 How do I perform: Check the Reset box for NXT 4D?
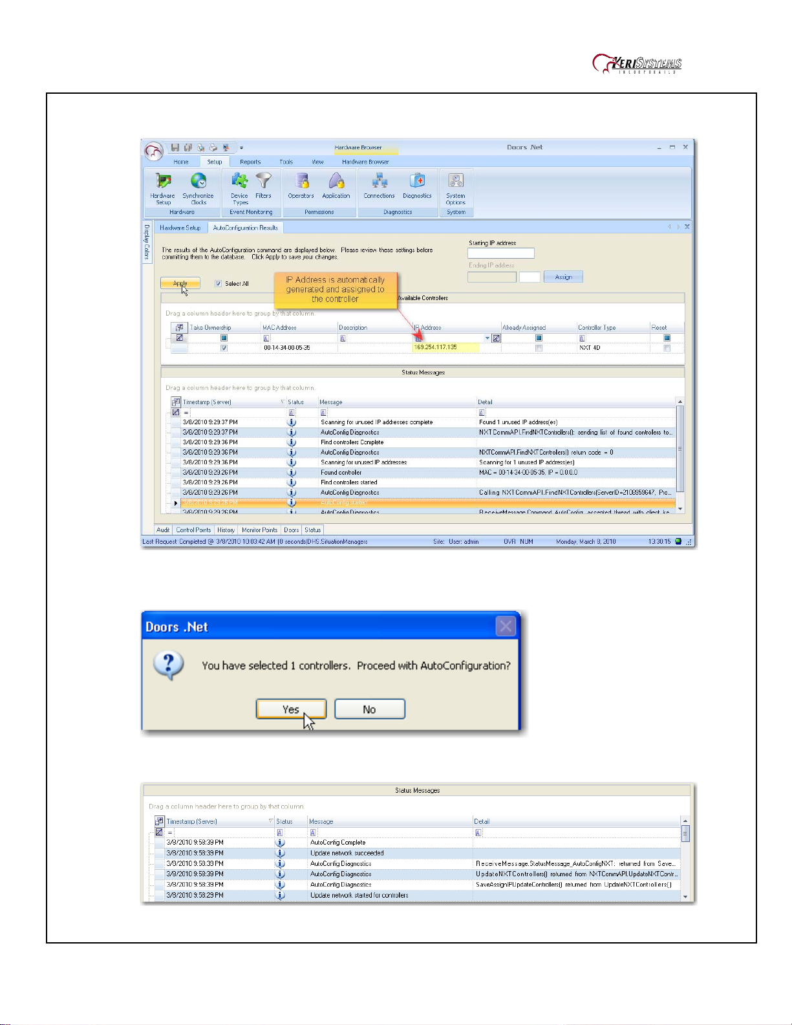pyautogui.click(x=667, y=348)
